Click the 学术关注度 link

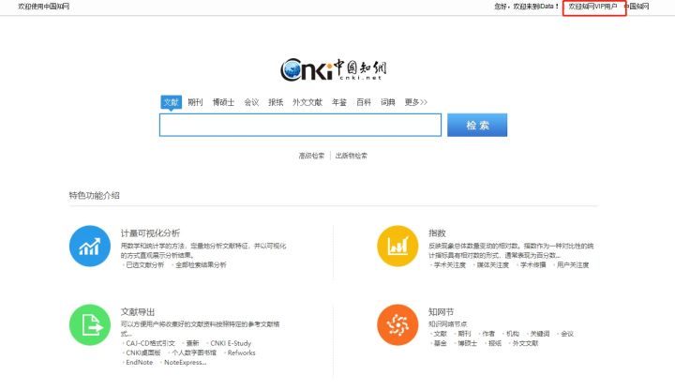click(449, 264)
